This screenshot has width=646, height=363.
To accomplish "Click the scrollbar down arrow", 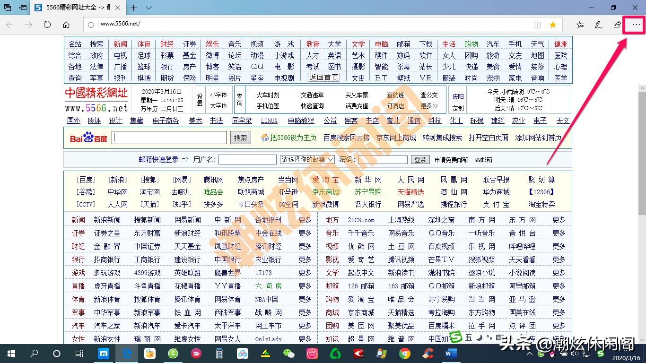I will tap(642, 340).
